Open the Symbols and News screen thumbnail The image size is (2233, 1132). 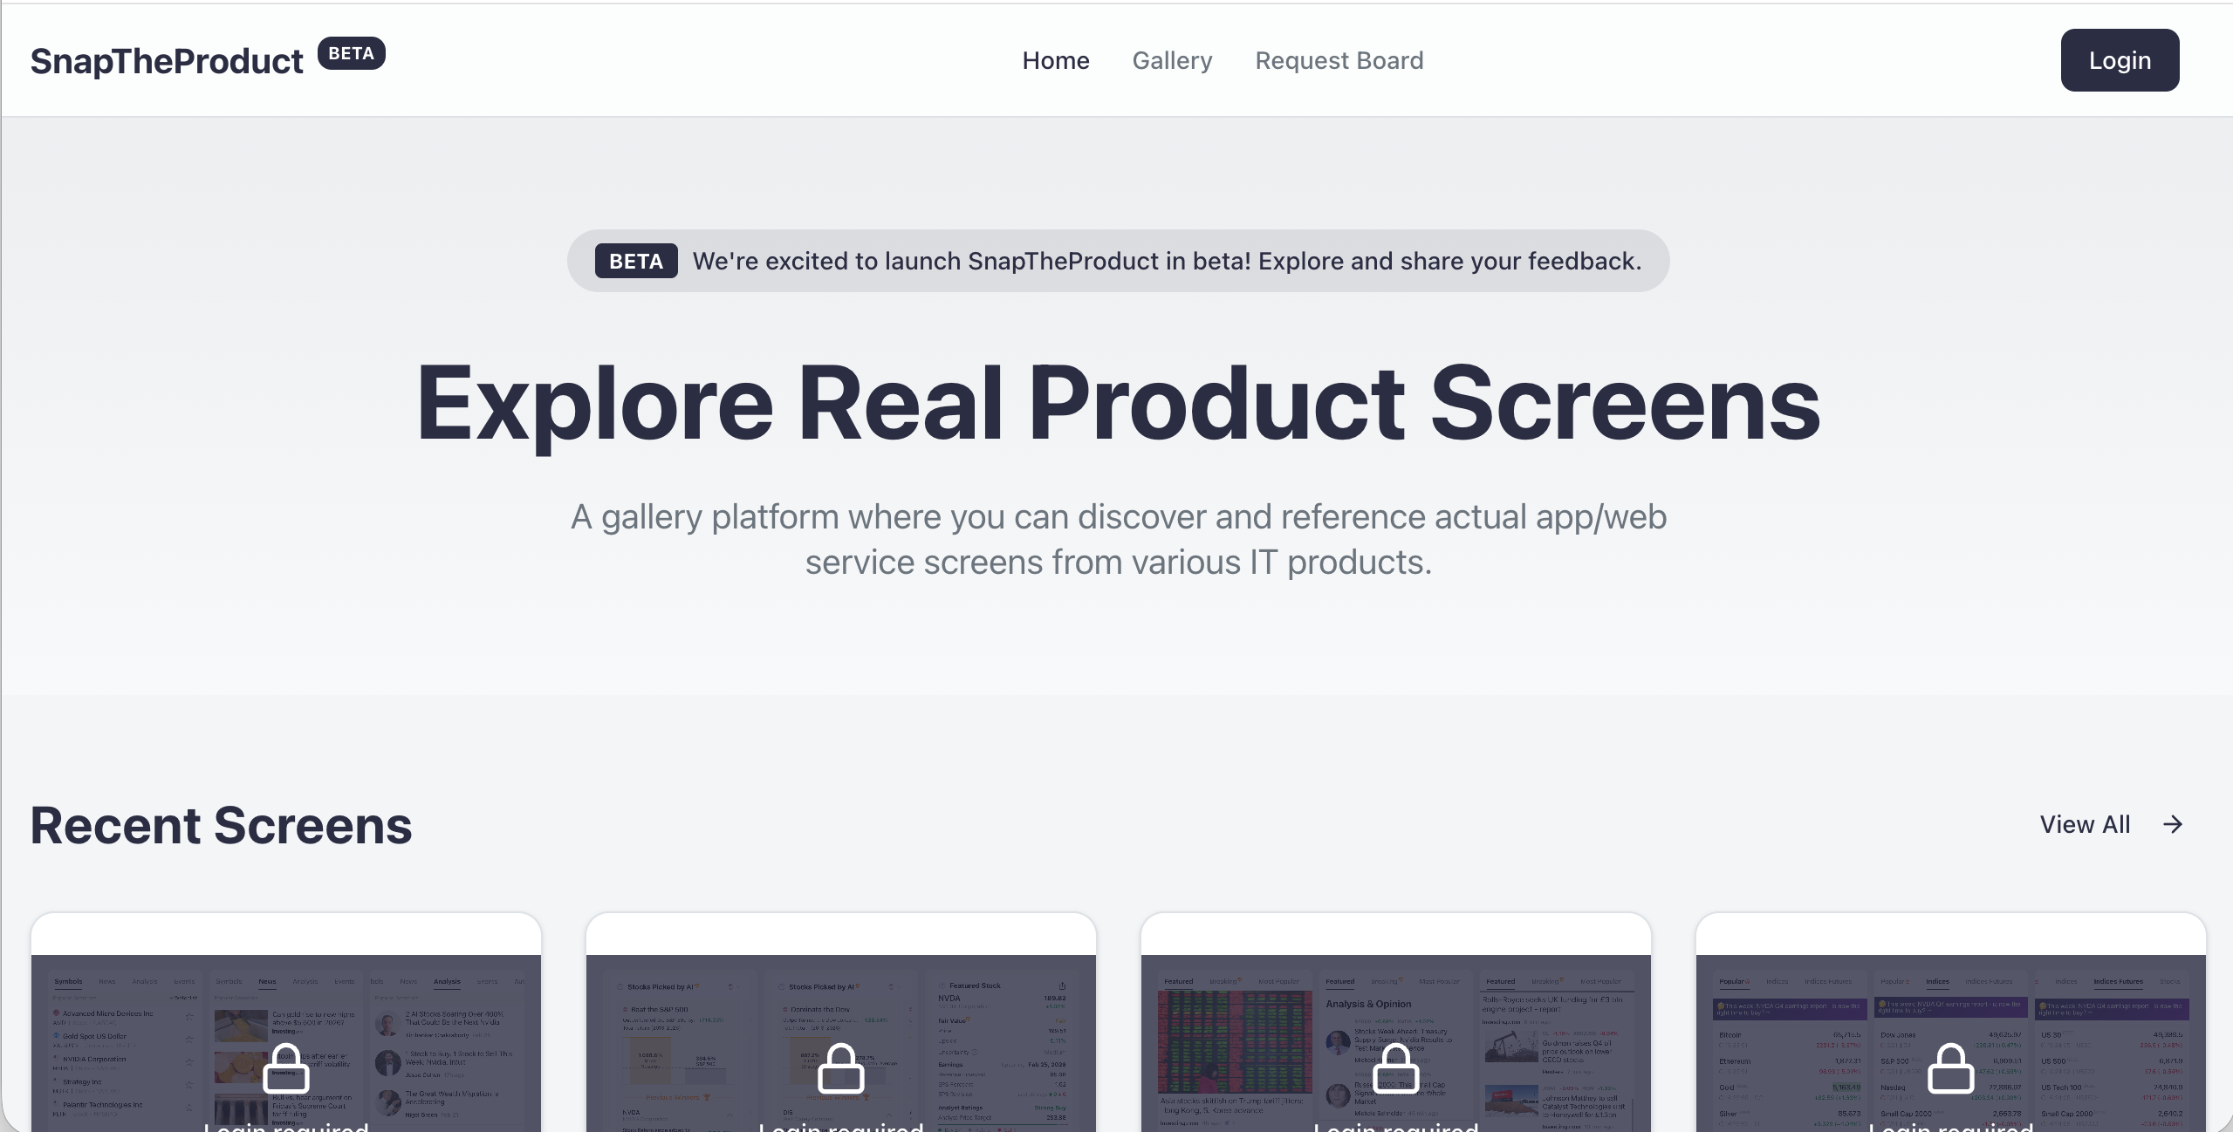[131, 1038]
